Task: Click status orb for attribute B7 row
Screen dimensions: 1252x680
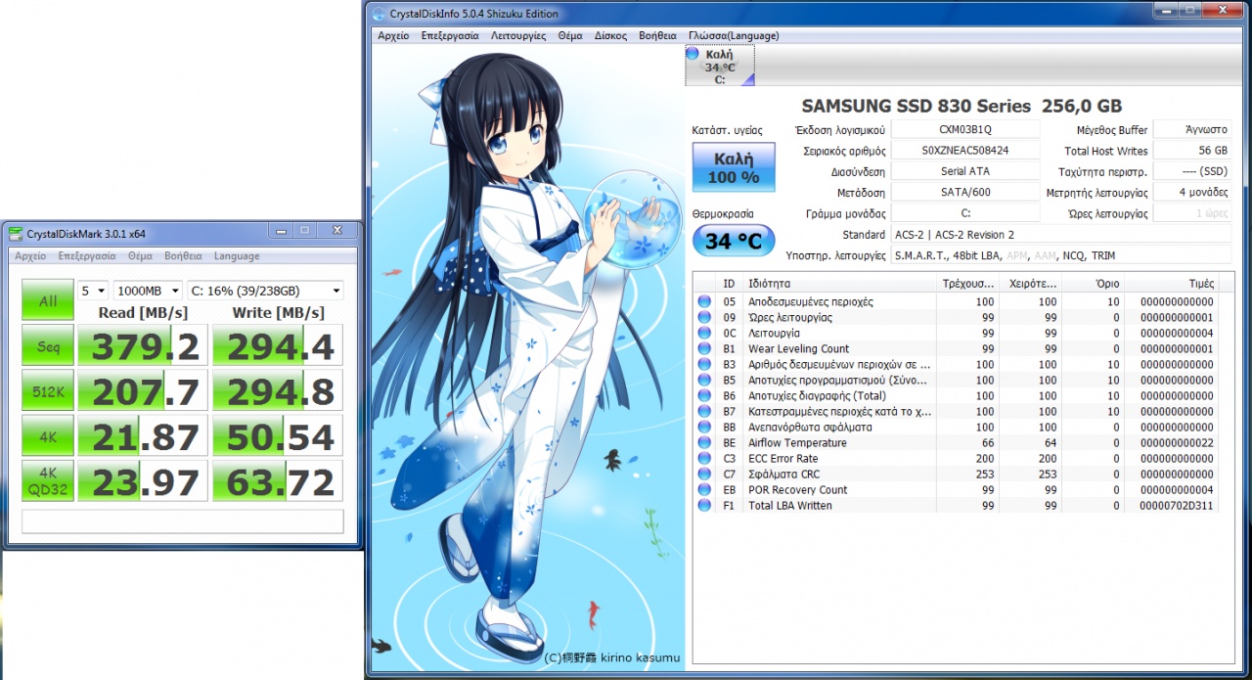Action: (704, 411)
